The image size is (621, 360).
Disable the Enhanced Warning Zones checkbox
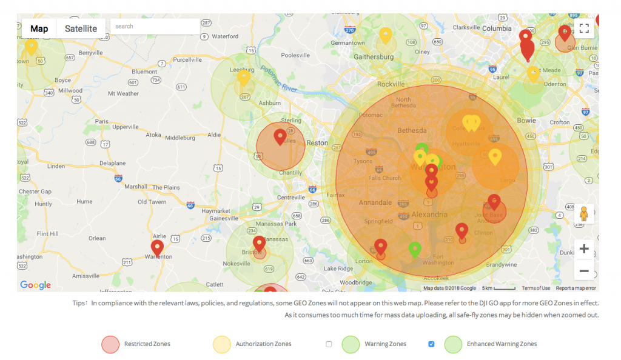[431, 343]
